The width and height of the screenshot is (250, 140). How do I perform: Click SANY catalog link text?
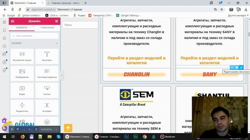tap(209, 61)
